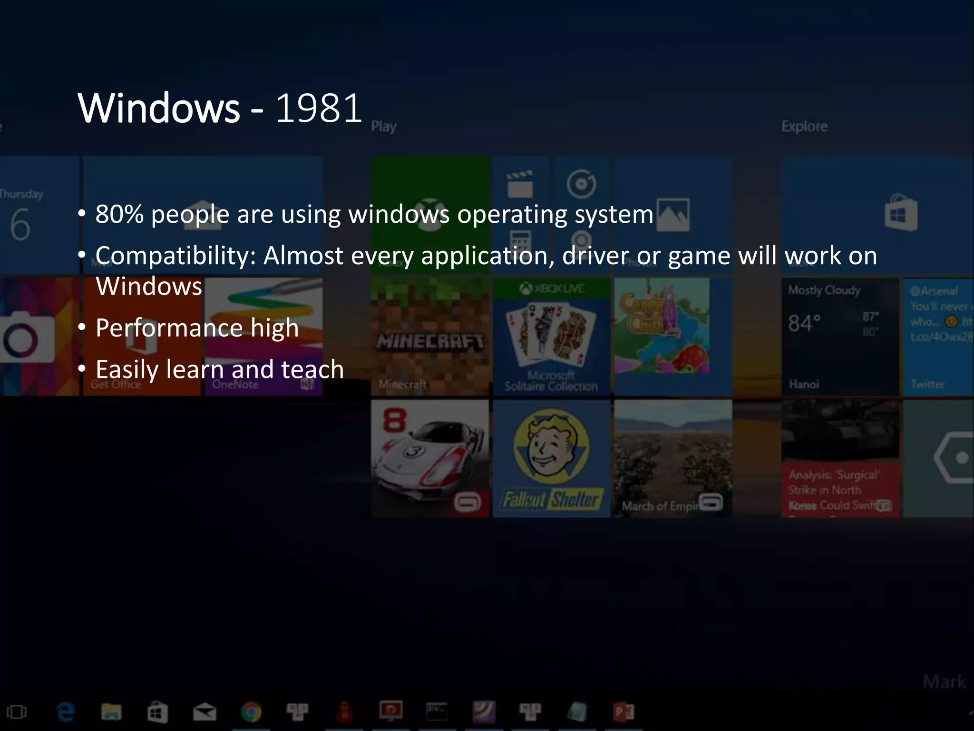Launch Microsoft Edge from the taskbar
This screenshot has height=731, width=974.
(x=65, y=712)
